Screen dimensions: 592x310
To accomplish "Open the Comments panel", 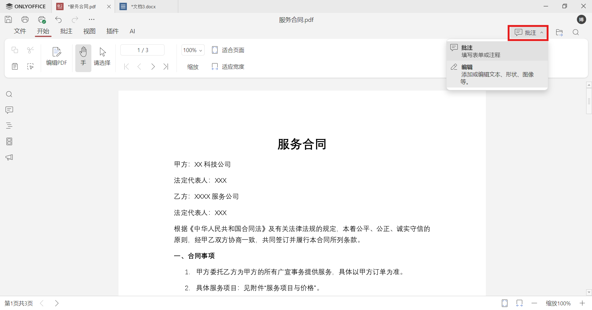I will pos(9,110).
